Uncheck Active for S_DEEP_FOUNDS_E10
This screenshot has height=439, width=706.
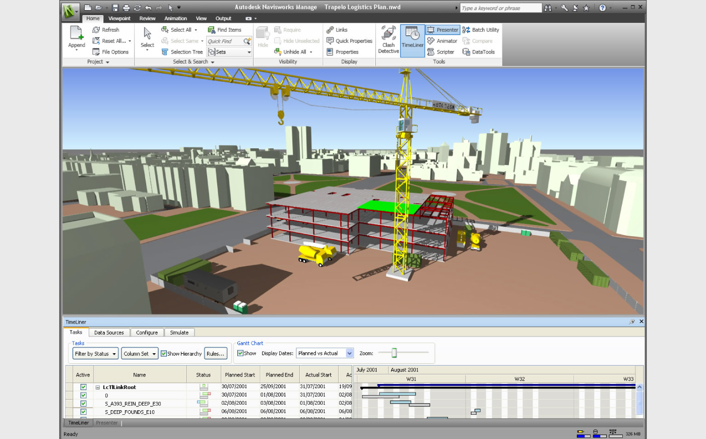pos(83,412)
